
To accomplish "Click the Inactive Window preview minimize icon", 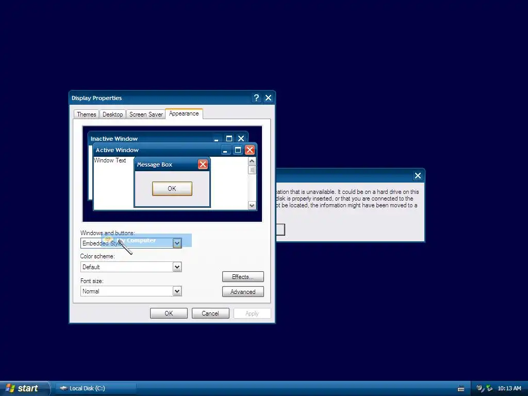I will point(217,138).
